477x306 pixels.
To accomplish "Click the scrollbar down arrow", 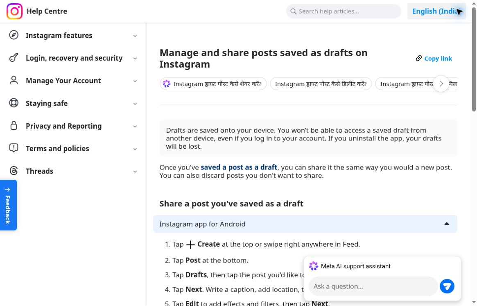I will 474,303.
